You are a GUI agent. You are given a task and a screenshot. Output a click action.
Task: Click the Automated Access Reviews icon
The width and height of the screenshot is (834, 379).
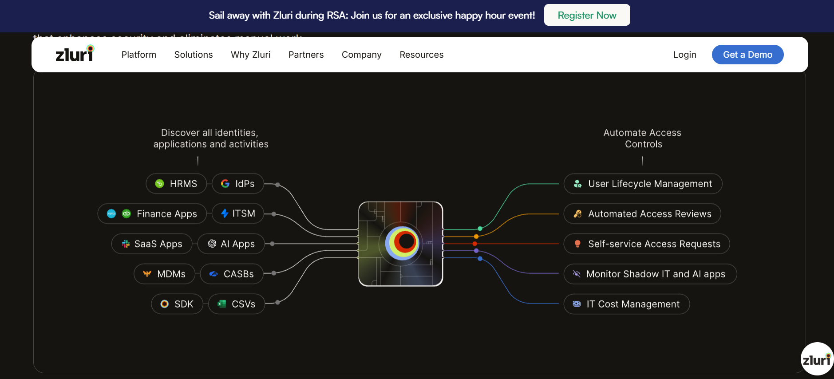coord(577,214)
